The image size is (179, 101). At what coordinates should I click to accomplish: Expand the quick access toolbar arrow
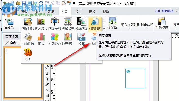[x=74, y=3]
